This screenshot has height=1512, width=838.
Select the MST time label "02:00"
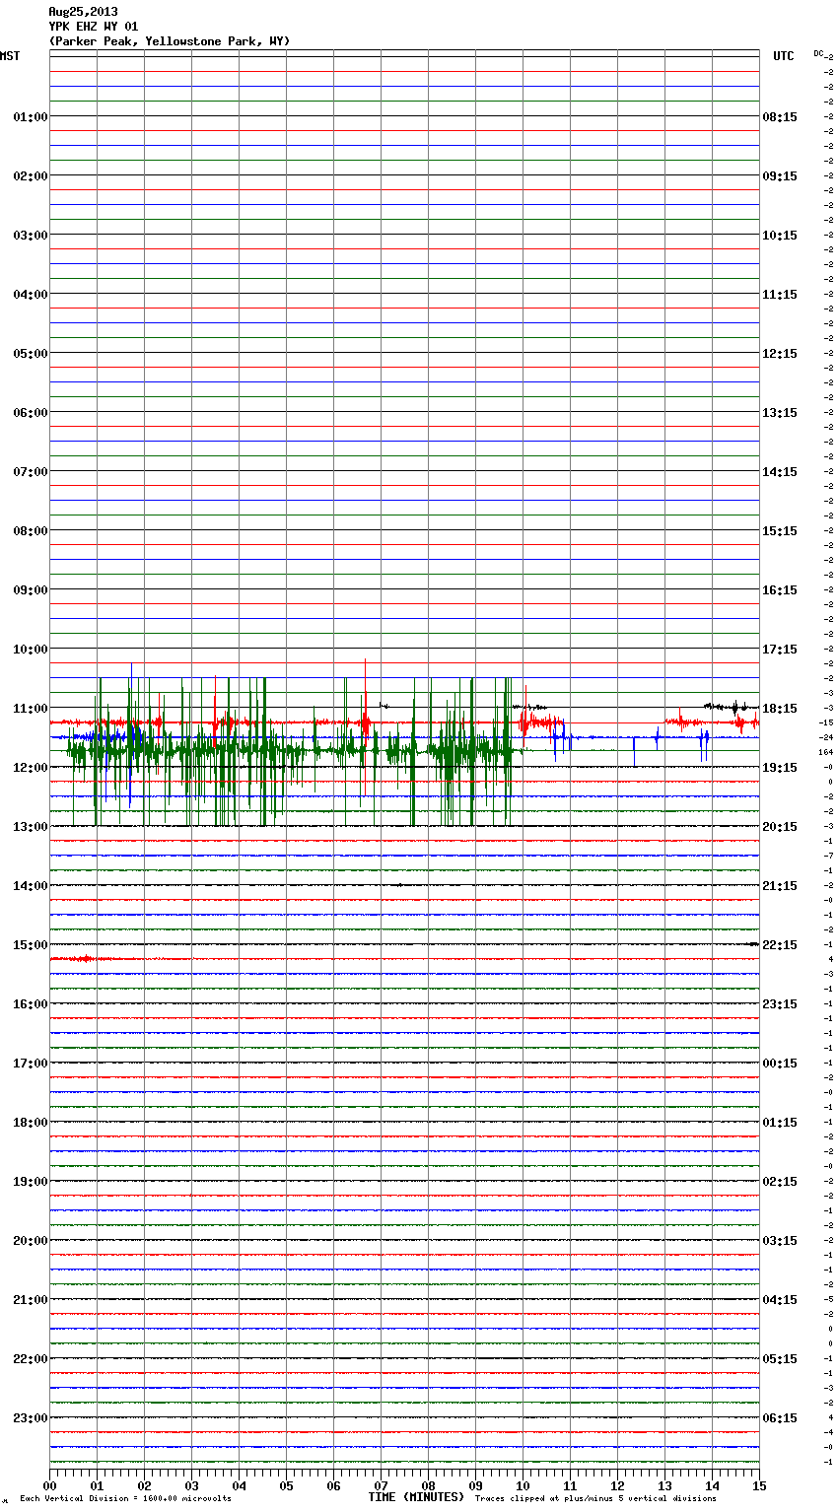(31, 176)
